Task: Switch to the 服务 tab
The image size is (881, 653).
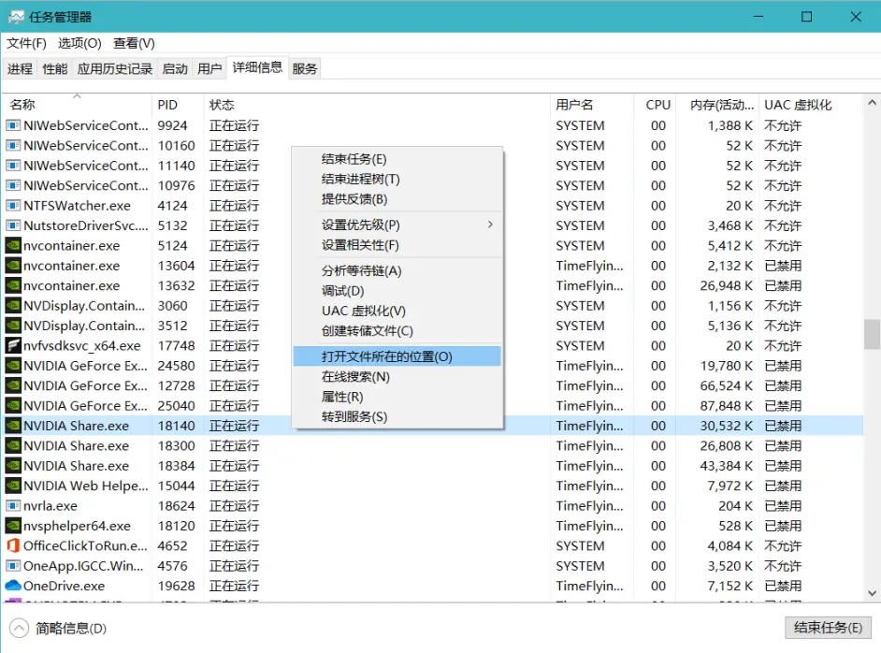Action: pos(304,67)
